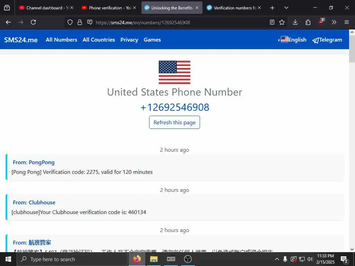Click the Refresh this page button
The image size is (355, 266).
[x=175, y=122]
